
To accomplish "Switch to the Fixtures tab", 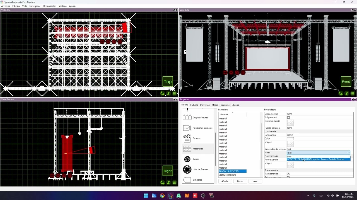I will 194,105.
